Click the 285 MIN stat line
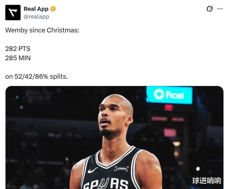Image resolution: width=225 pixels, height=189 pixels. click(x=18, y=58)
